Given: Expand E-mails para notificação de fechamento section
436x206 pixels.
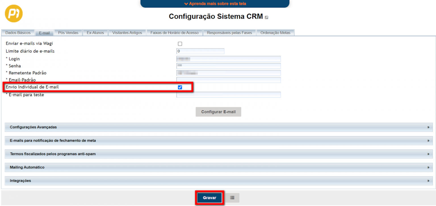Looking at the screenshot, I should tap(218, 141).
